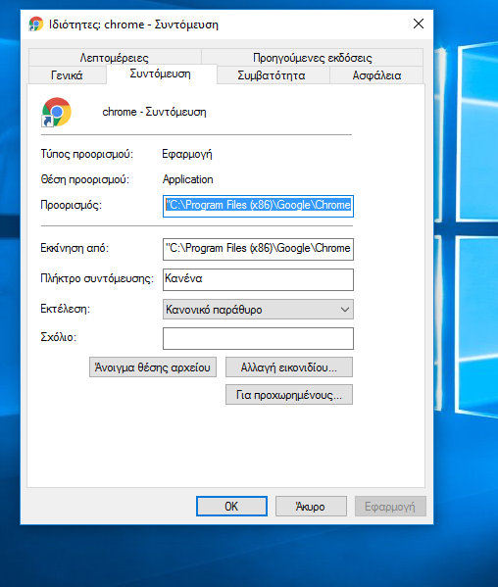
Task: Open the Λεπτομέρειες tab
Action: (x=115, y=57)
